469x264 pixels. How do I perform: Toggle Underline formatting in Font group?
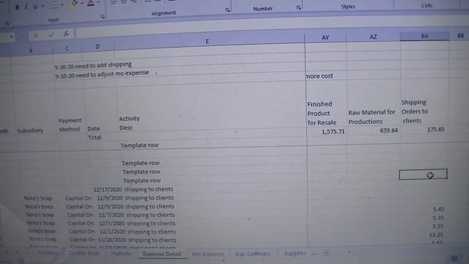click(35, 7)
